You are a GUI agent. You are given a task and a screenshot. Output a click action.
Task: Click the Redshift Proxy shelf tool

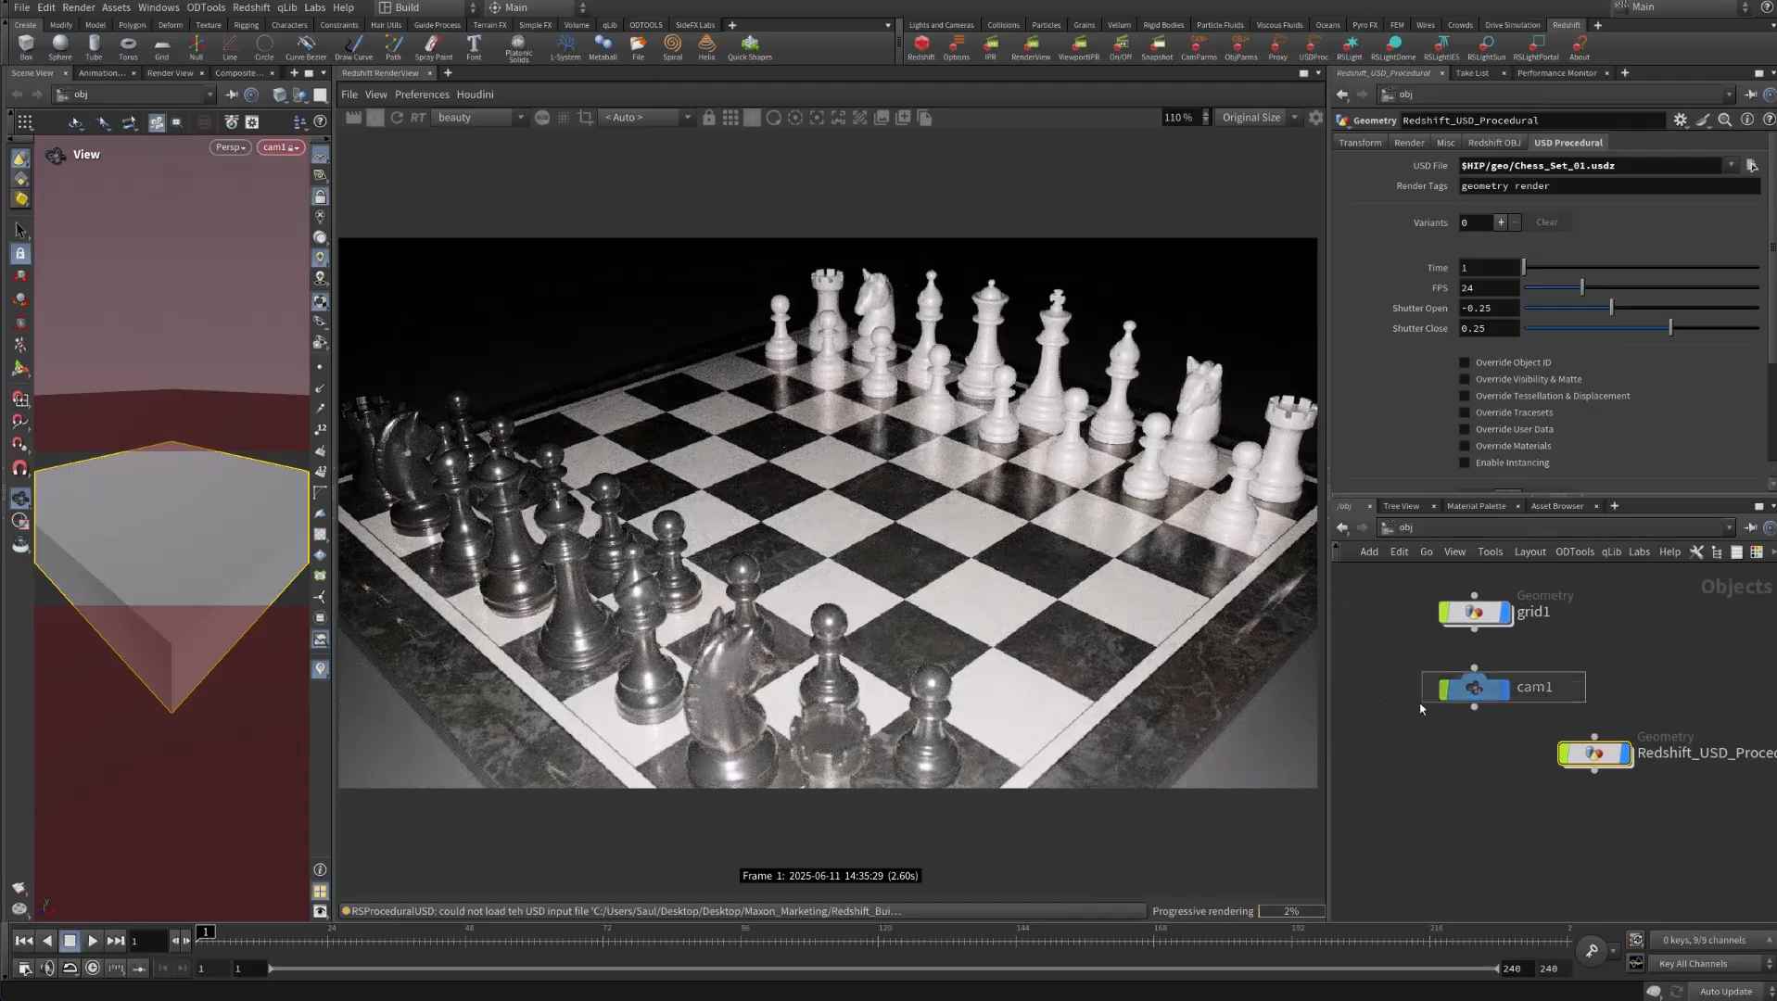(x=1277, y=47)
